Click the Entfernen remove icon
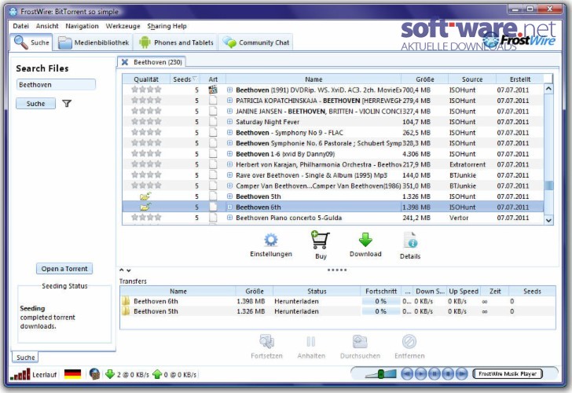572x393 pixels. (409, 342)
